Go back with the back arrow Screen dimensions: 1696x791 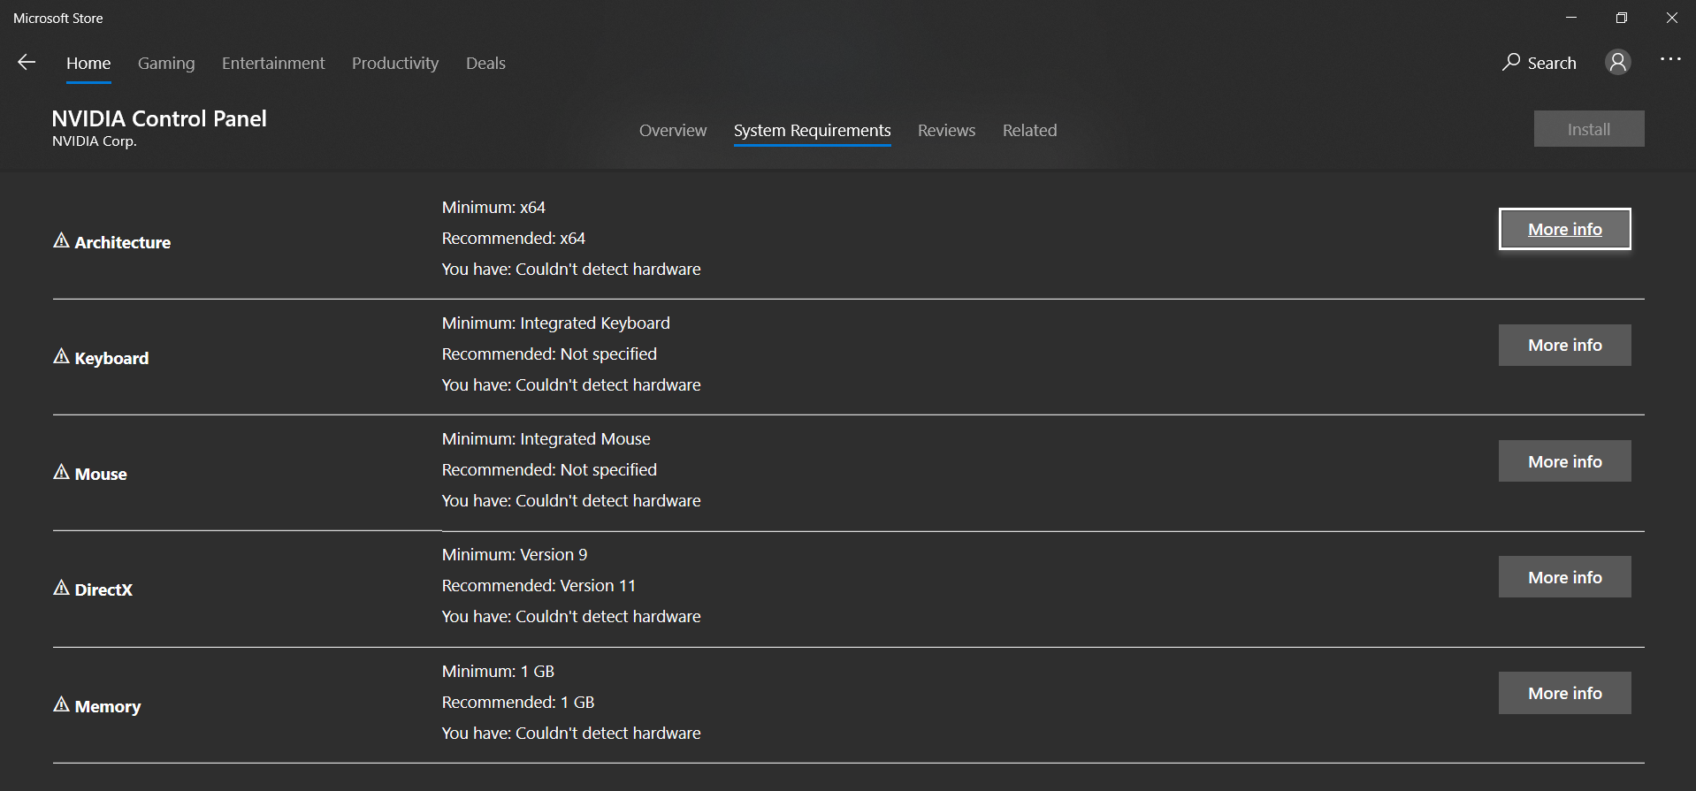(27, 62)
